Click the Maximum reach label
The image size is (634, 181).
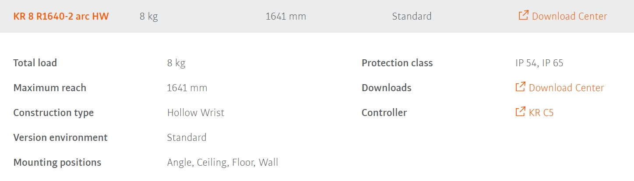pyautogui.click(x=49, y=88)
